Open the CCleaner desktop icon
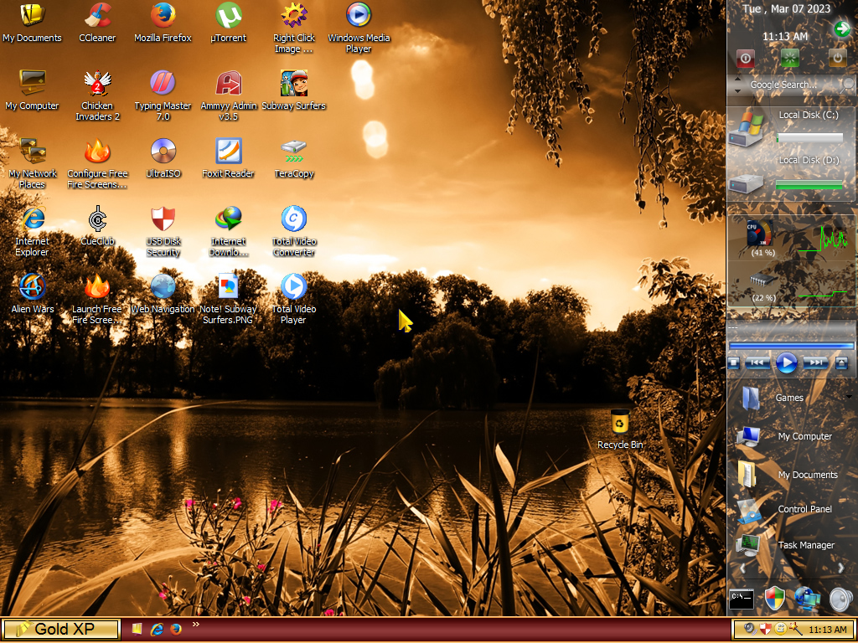 tap(97, 16)
